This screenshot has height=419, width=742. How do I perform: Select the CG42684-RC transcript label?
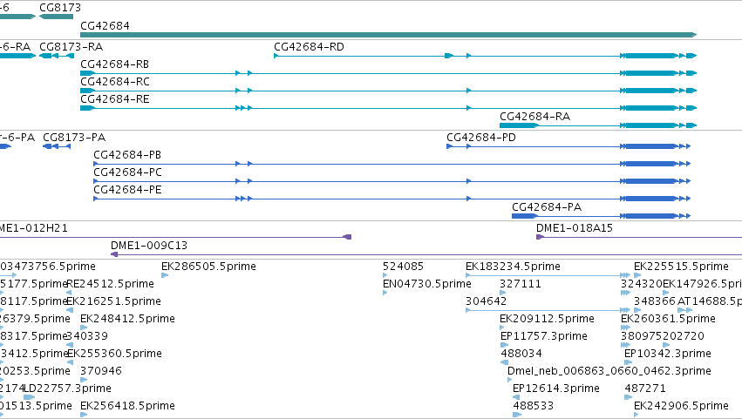(x=115, y=82)
